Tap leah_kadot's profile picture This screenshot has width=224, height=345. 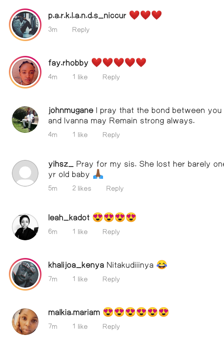click(x=25, y=227)
